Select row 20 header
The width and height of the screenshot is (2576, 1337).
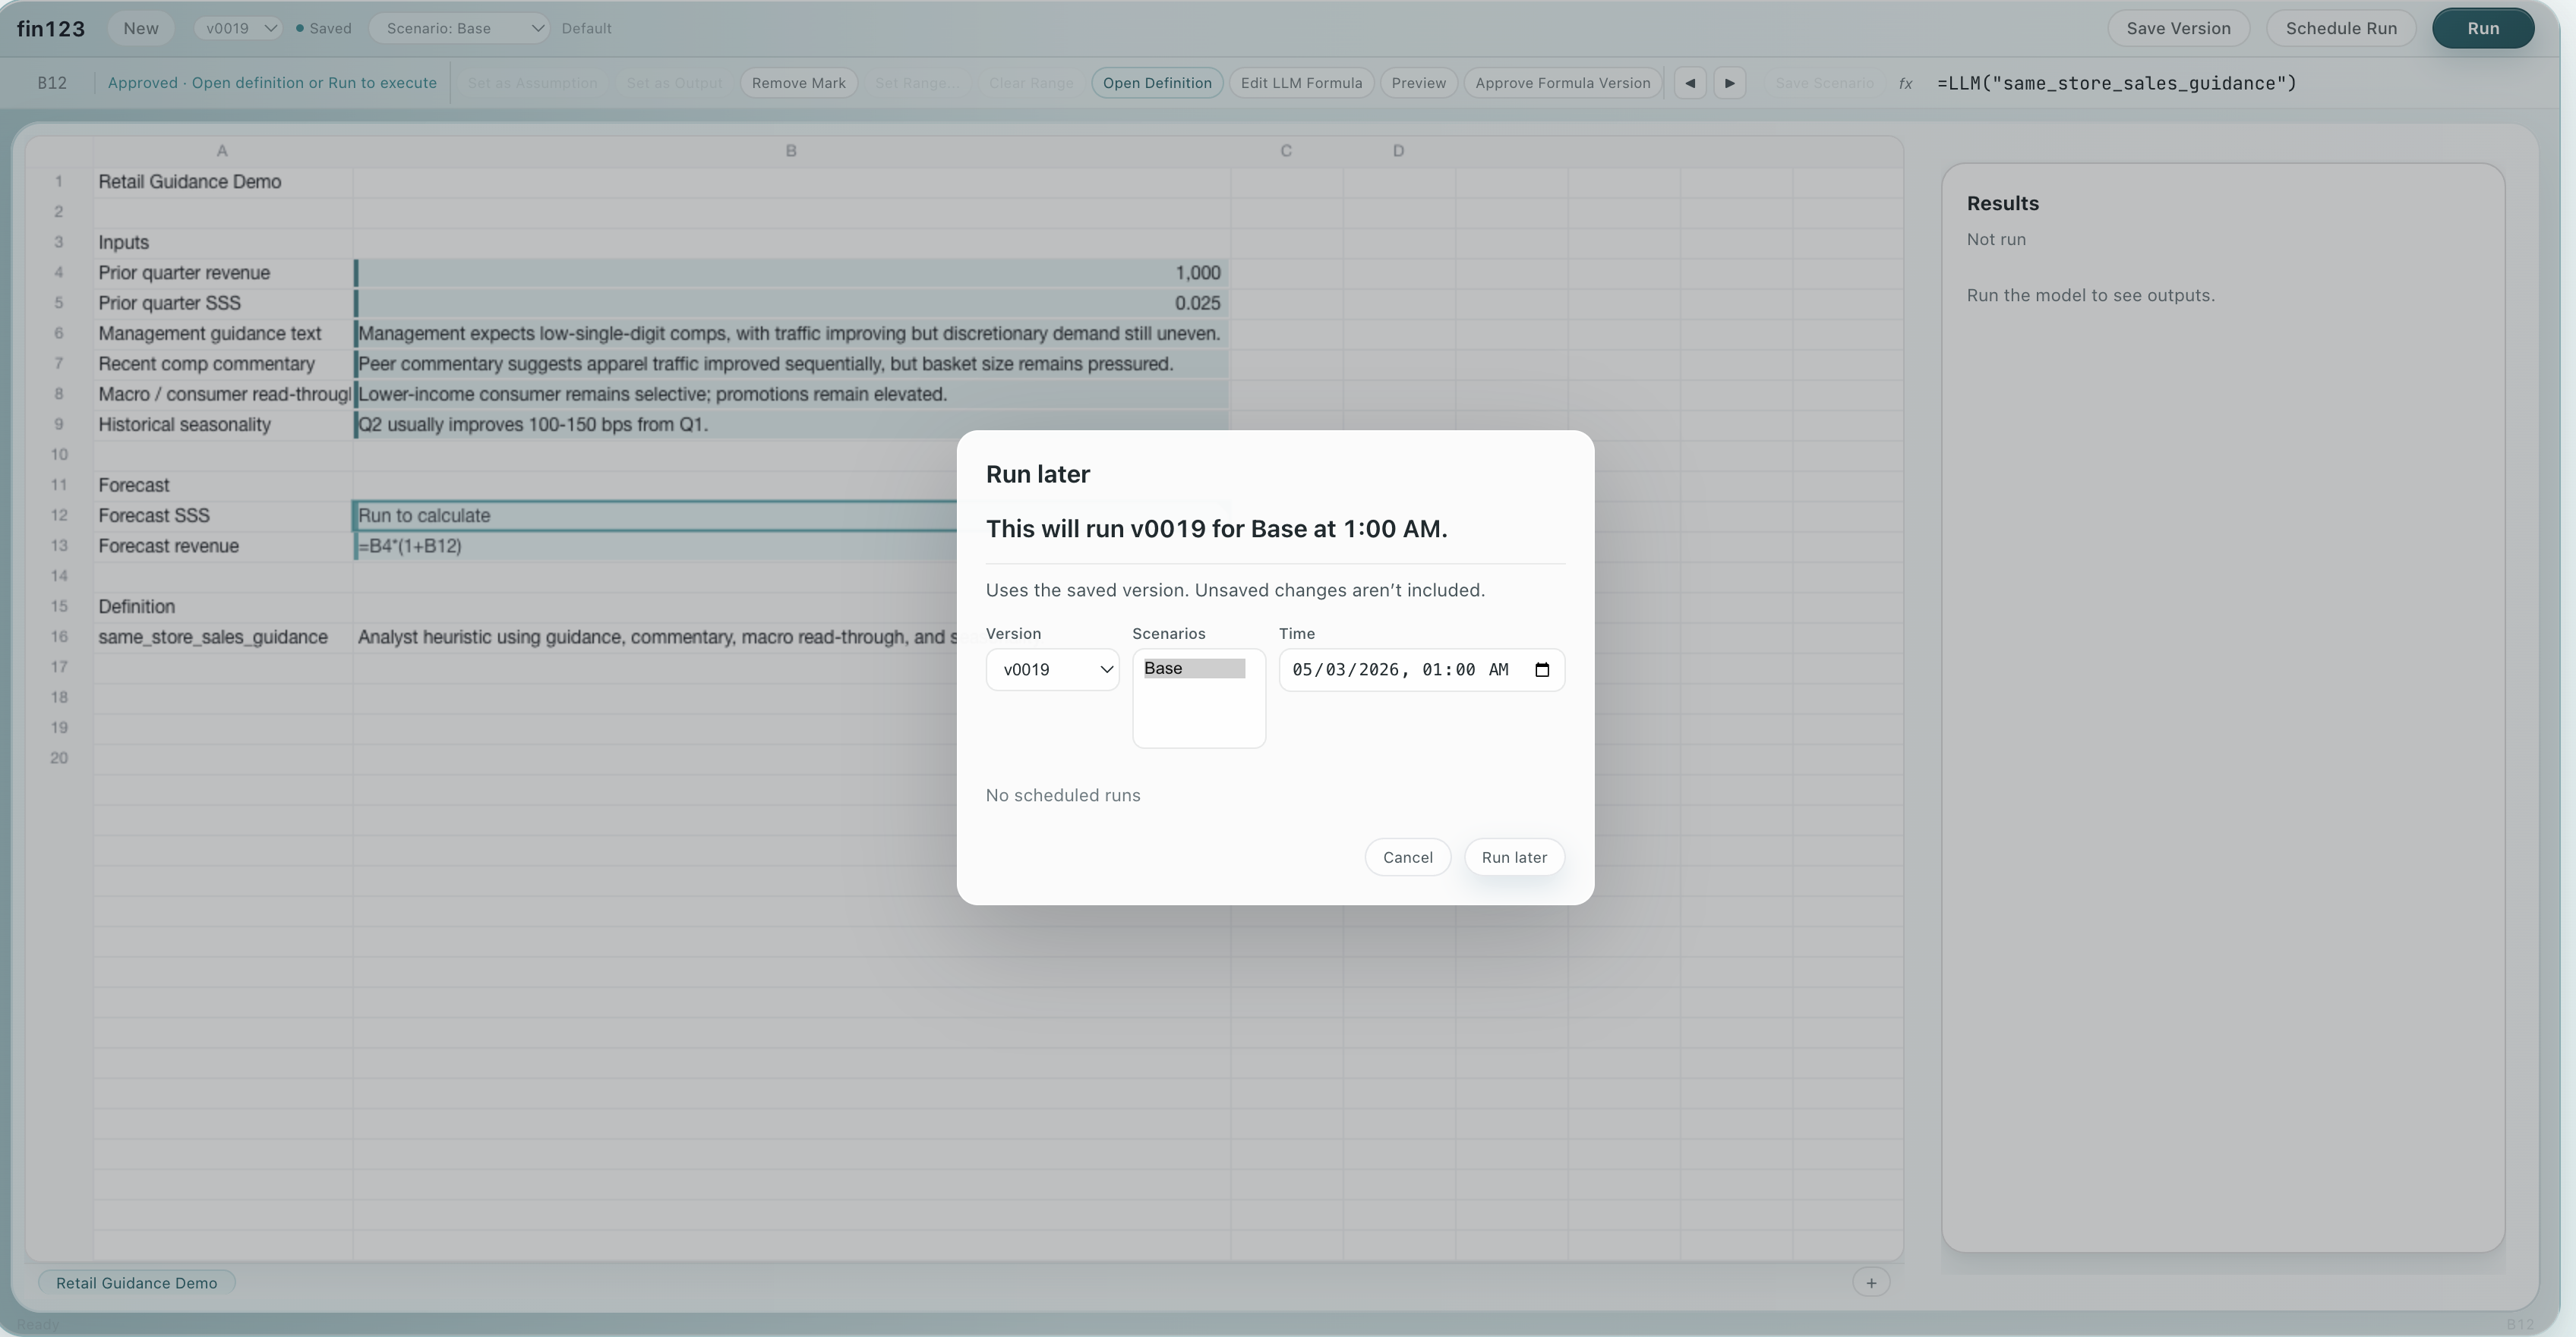[x=59, y=759]
